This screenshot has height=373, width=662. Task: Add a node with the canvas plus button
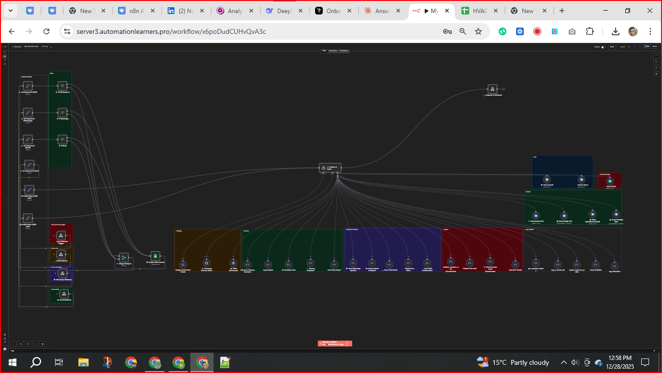pos(656,56)
